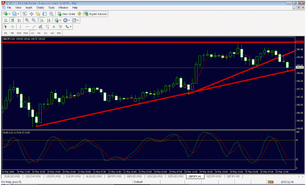
Task: Switch timeframe to D1
Action: click(46, 33)
